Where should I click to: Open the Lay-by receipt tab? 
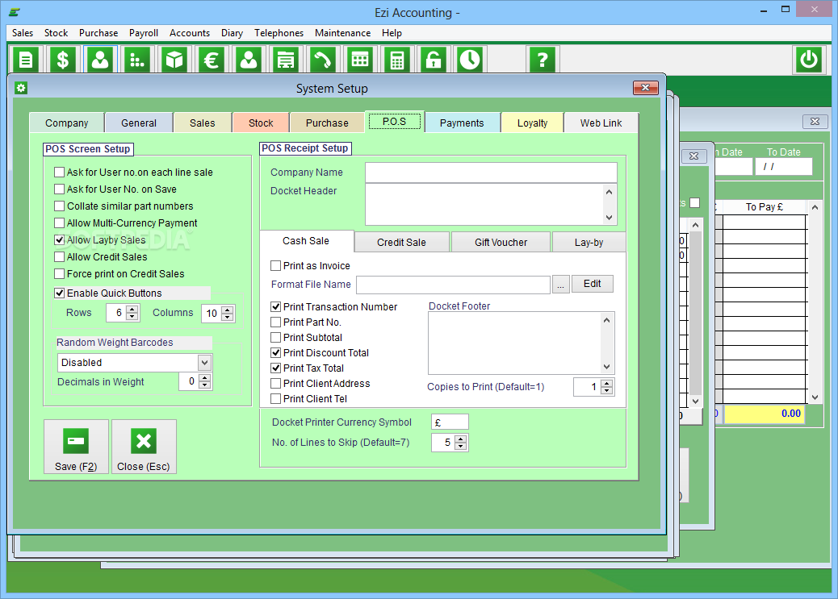(589, 243)
